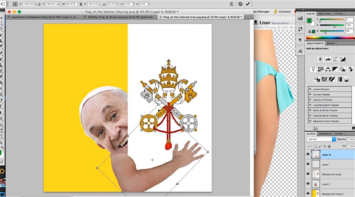Viewport: 355px width, 197px height.
Task: Click the gamut warning triangle icon
Action: [310, 32]
